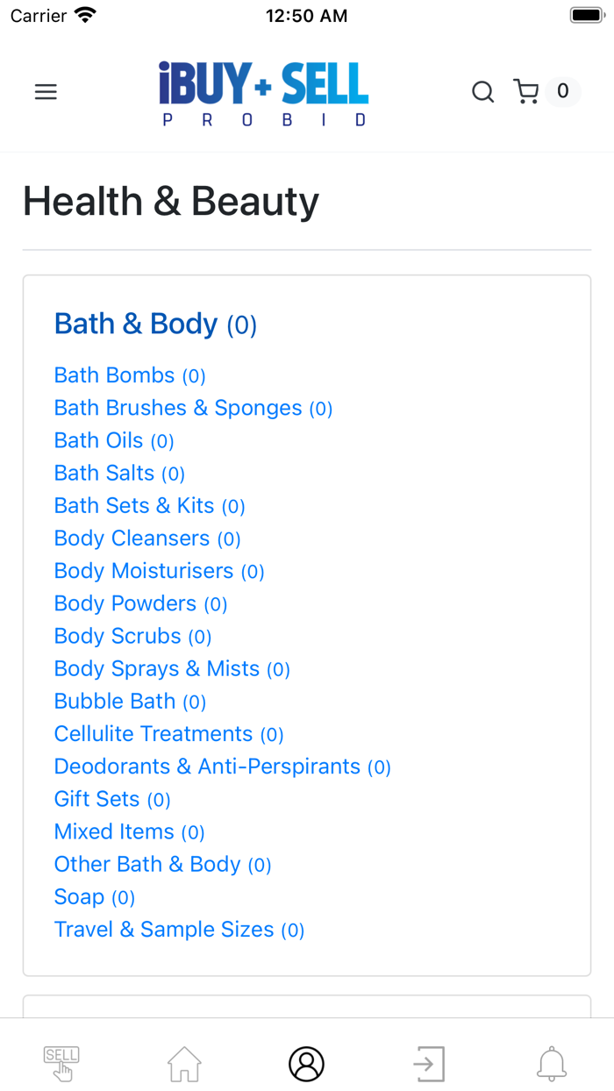Select Body Sprays & Mists
This screenshot has width=614, height=1091.
[157, 668]
